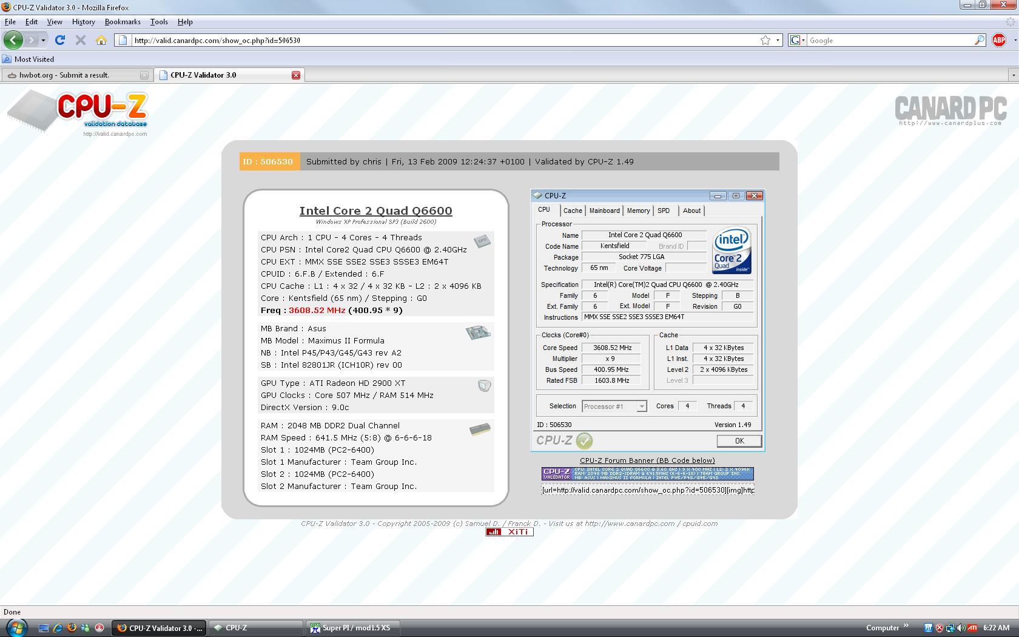Go back with the green Back arrow
Screen dimensions: 1019x637
pyautogui.click(x=13, y=40)
